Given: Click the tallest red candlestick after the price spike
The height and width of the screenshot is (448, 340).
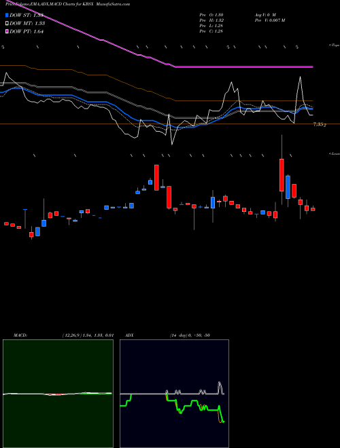Looking at the screenshot, I should pyautogui.click(x=282, y=175).
